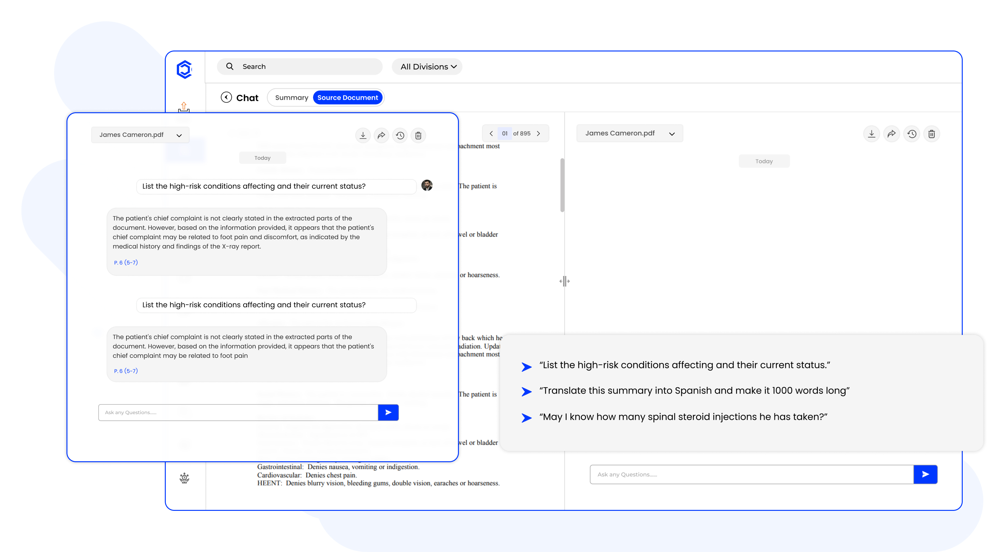Click download icon in front chat panel
Screen dimensions: 988x552
(x=363, y=135)
